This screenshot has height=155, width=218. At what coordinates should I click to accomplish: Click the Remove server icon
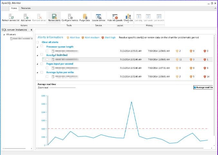[40, 16]
